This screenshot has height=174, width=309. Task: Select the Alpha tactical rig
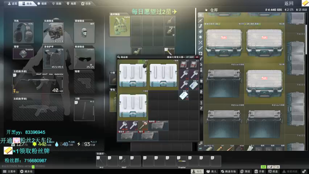[x=120, y=26]
